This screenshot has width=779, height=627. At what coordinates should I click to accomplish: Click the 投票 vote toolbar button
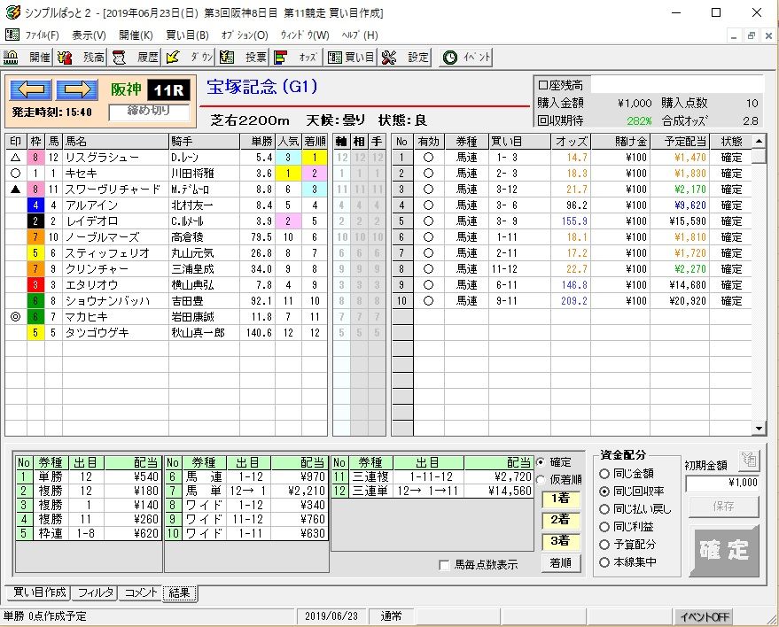click(x=243, y=58)
